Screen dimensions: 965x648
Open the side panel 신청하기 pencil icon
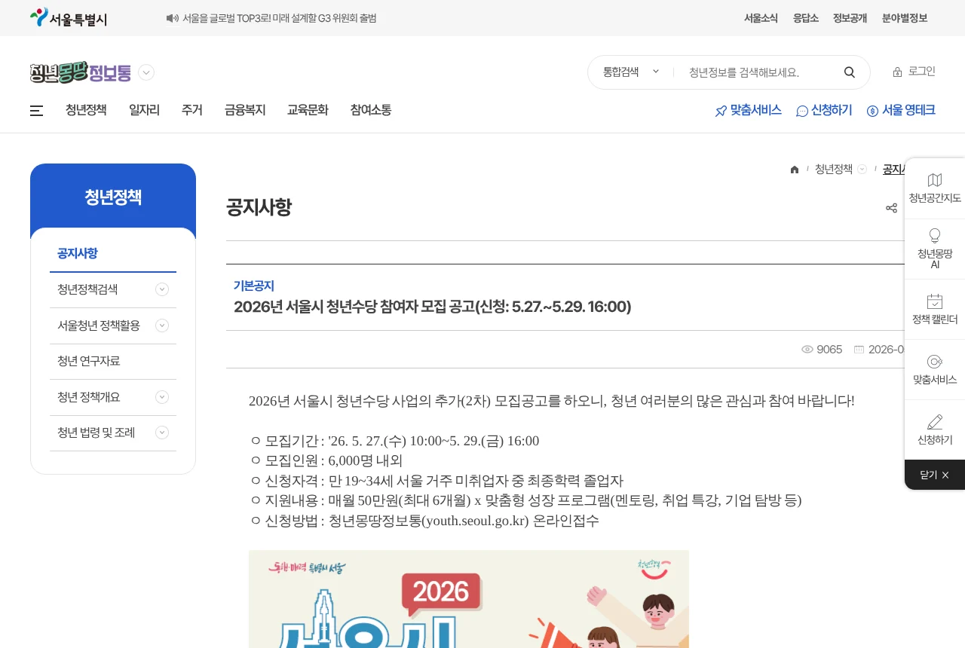pos(935,422)
